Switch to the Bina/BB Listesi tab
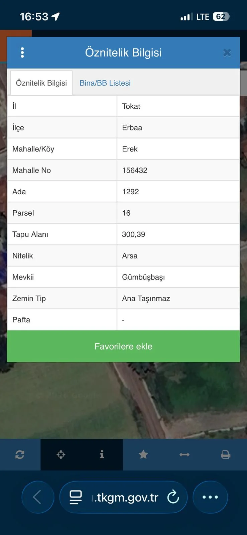 (105, 83)
